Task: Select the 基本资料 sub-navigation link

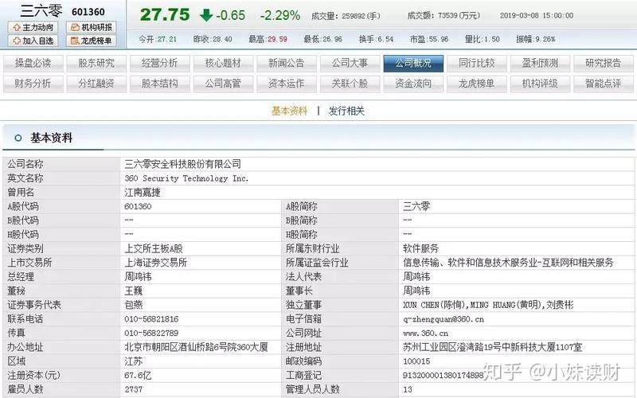Action: coord(290,111)
